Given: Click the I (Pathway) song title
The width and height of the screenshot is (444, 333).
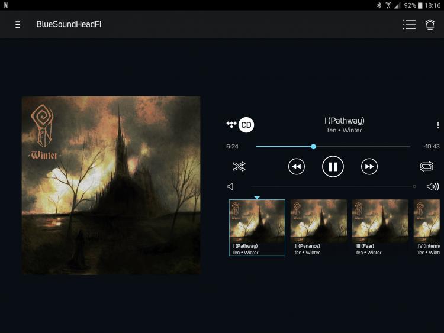Looking at the screenshot, I should click(x=345, y=121).
